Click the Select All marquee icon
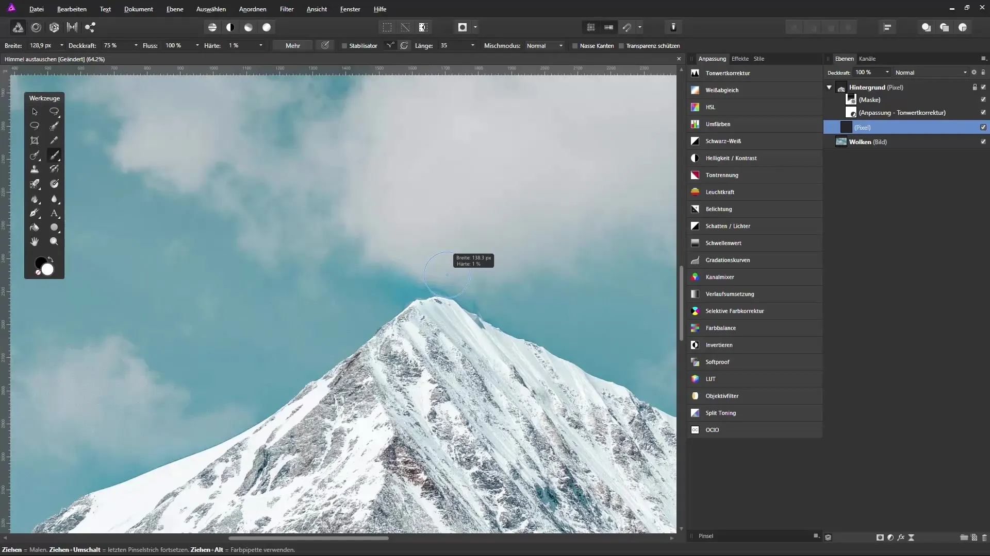 387,27
